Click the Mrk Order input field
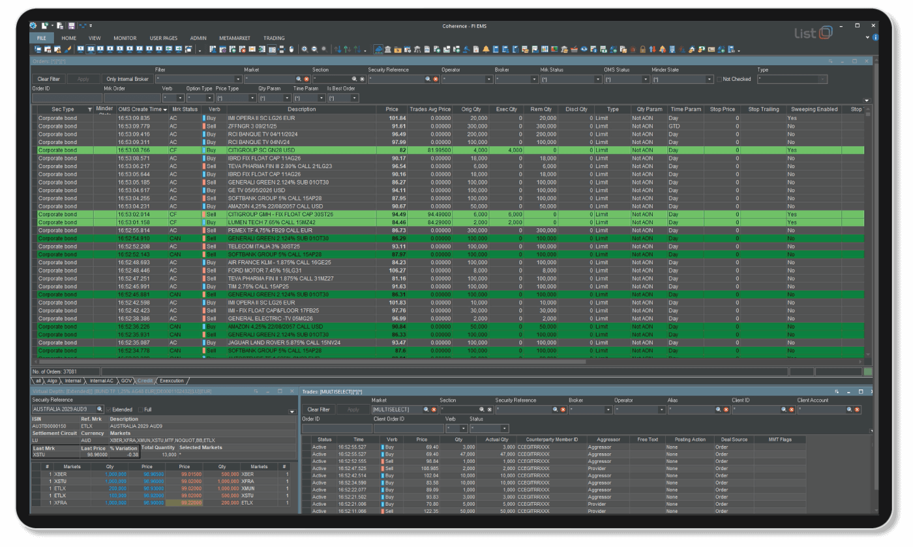The height and width of the screenshot is (547, 913). [131, 98]
